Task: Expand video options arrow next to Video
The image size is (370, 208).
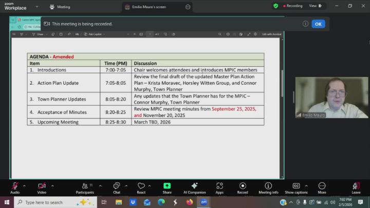Action: coord(52,185)
